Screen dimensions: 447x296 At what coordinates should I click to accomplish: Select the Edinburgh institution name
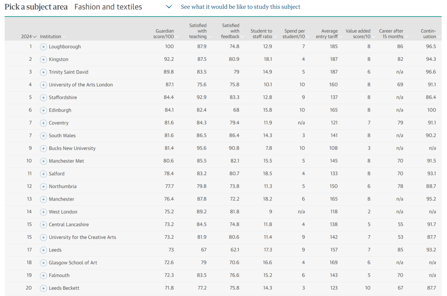point(60,110)
